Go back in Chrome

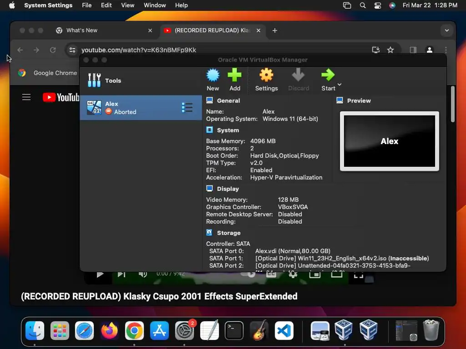pos(20,50)
